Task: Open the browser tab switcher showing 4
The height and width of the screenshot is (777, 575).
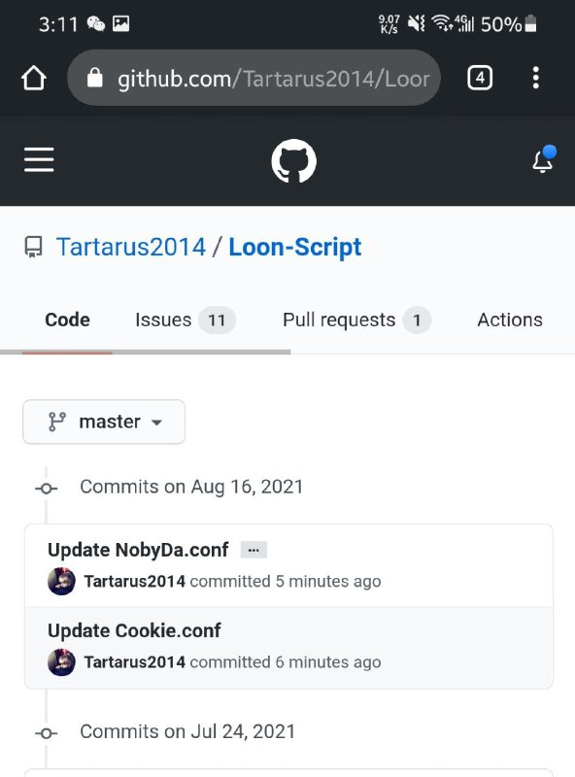Action: (480, 78)
